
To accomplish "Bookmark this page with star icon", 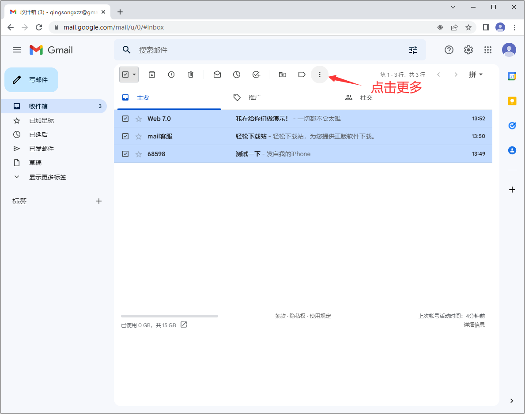I will [x=468, y=27].
